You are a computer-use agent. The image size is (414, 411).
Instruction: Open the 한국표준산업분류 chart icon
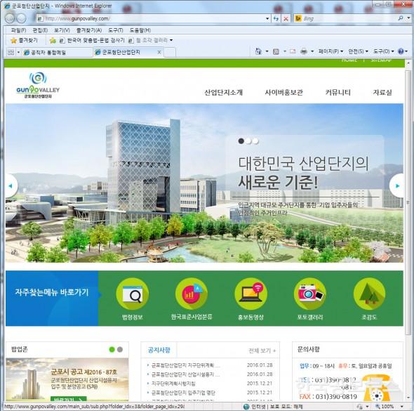pyautogui.click(x=192, y=294)
